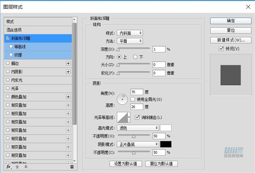Click the 设置为默认值 button
This screenshot has height=173, width=255.
click(125, 164)
